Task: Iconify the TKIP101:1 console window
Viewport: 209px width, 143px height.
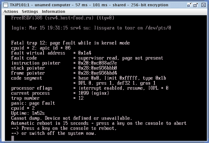Action: (x=189, y=5)
